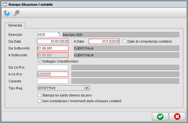This screenshot has height=123, width=188.
Task: Click the A Sottoconto field
Action: [x=52, y=55]
